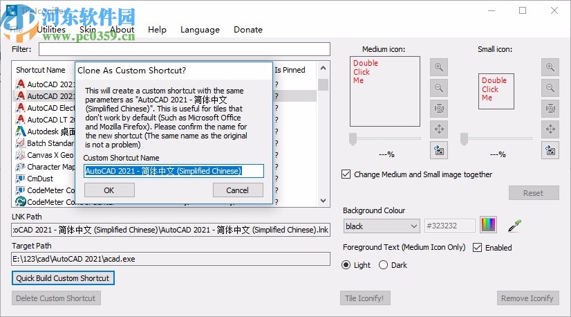Center the medium icon image

pyautogui.click(x=439, y=129)
